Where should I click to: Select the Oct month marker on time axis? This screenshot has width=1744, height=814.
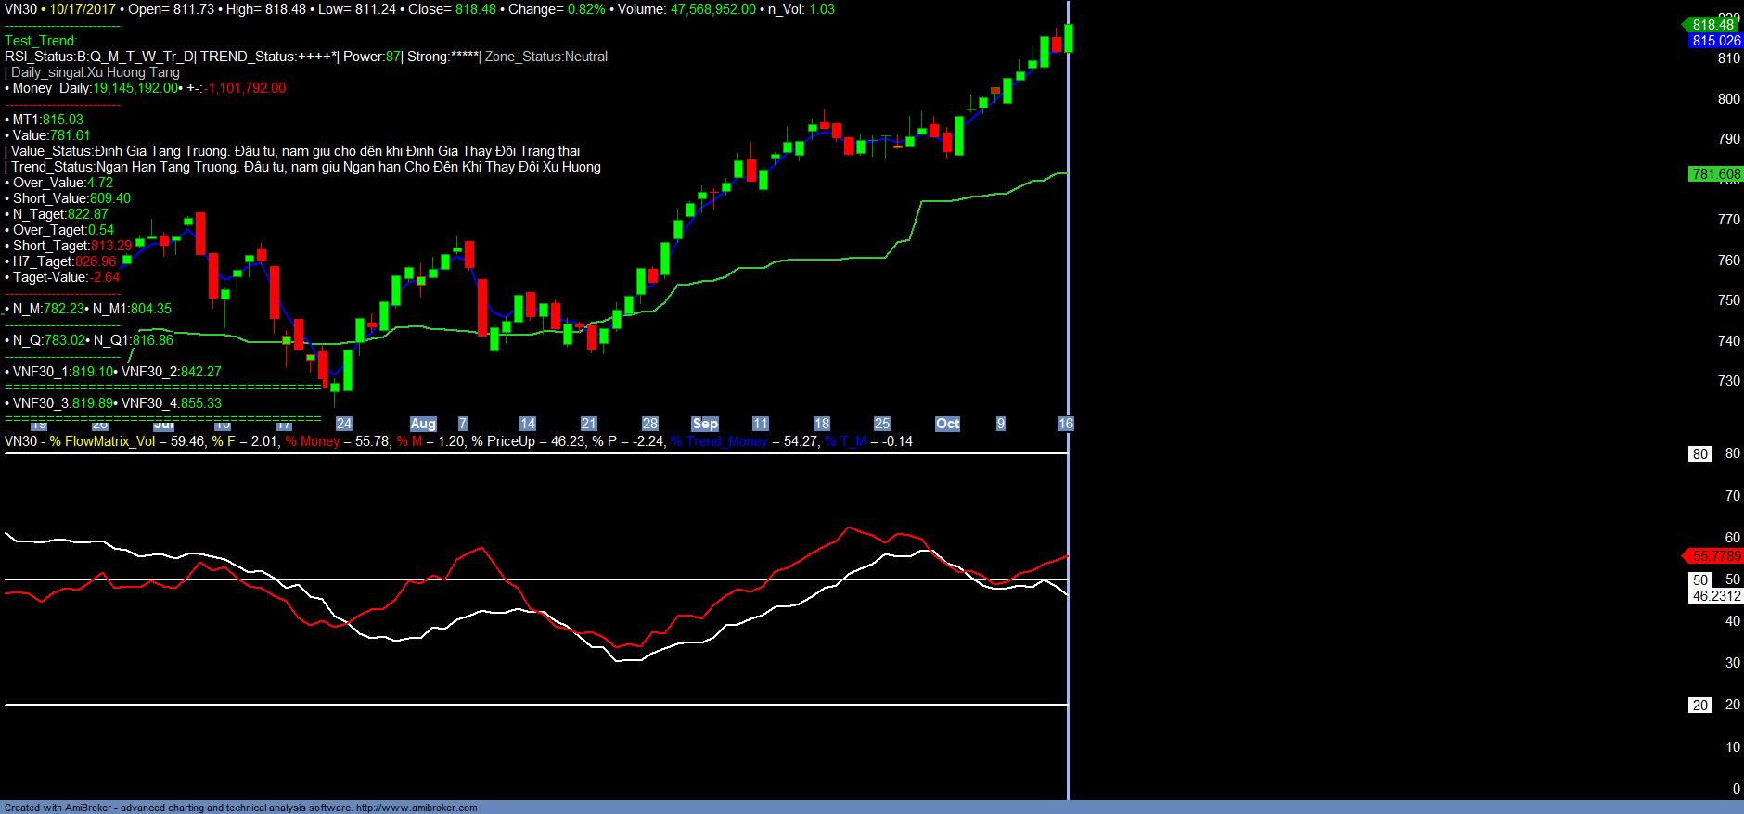[x=947, y=424]
